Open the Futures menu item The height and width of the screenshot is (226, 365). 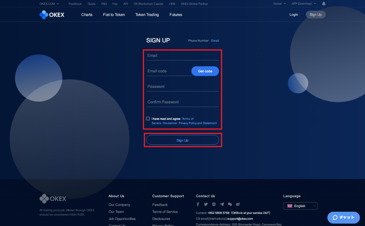pyautogui.click(x=176, y=15)
